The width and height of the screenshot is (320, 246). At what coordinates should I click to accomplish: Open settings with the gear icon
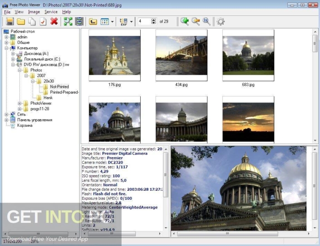pos(221,21)
